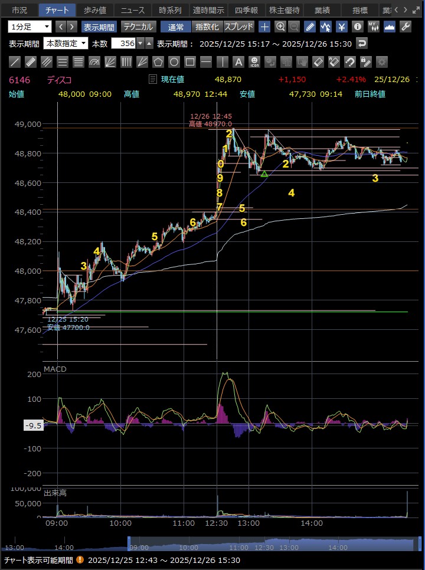
Task: Open the 本数 count dropdown arrow
Action: [x=140, y=43]
